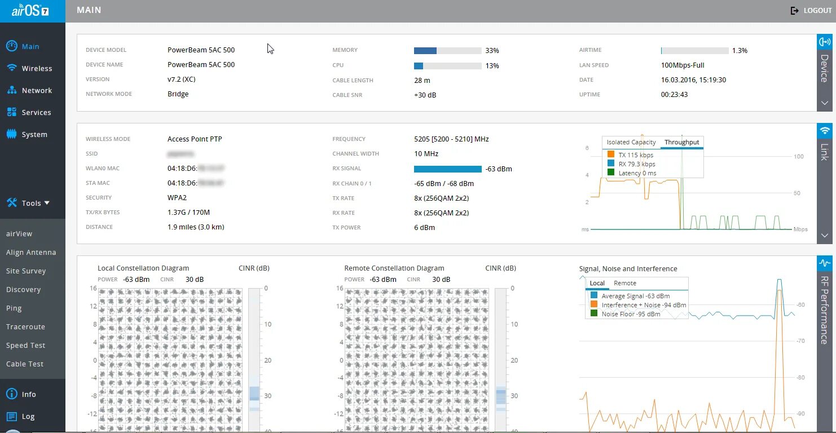
Task: Click the green Latency legend swatch
Action: (x=611, y=173)
